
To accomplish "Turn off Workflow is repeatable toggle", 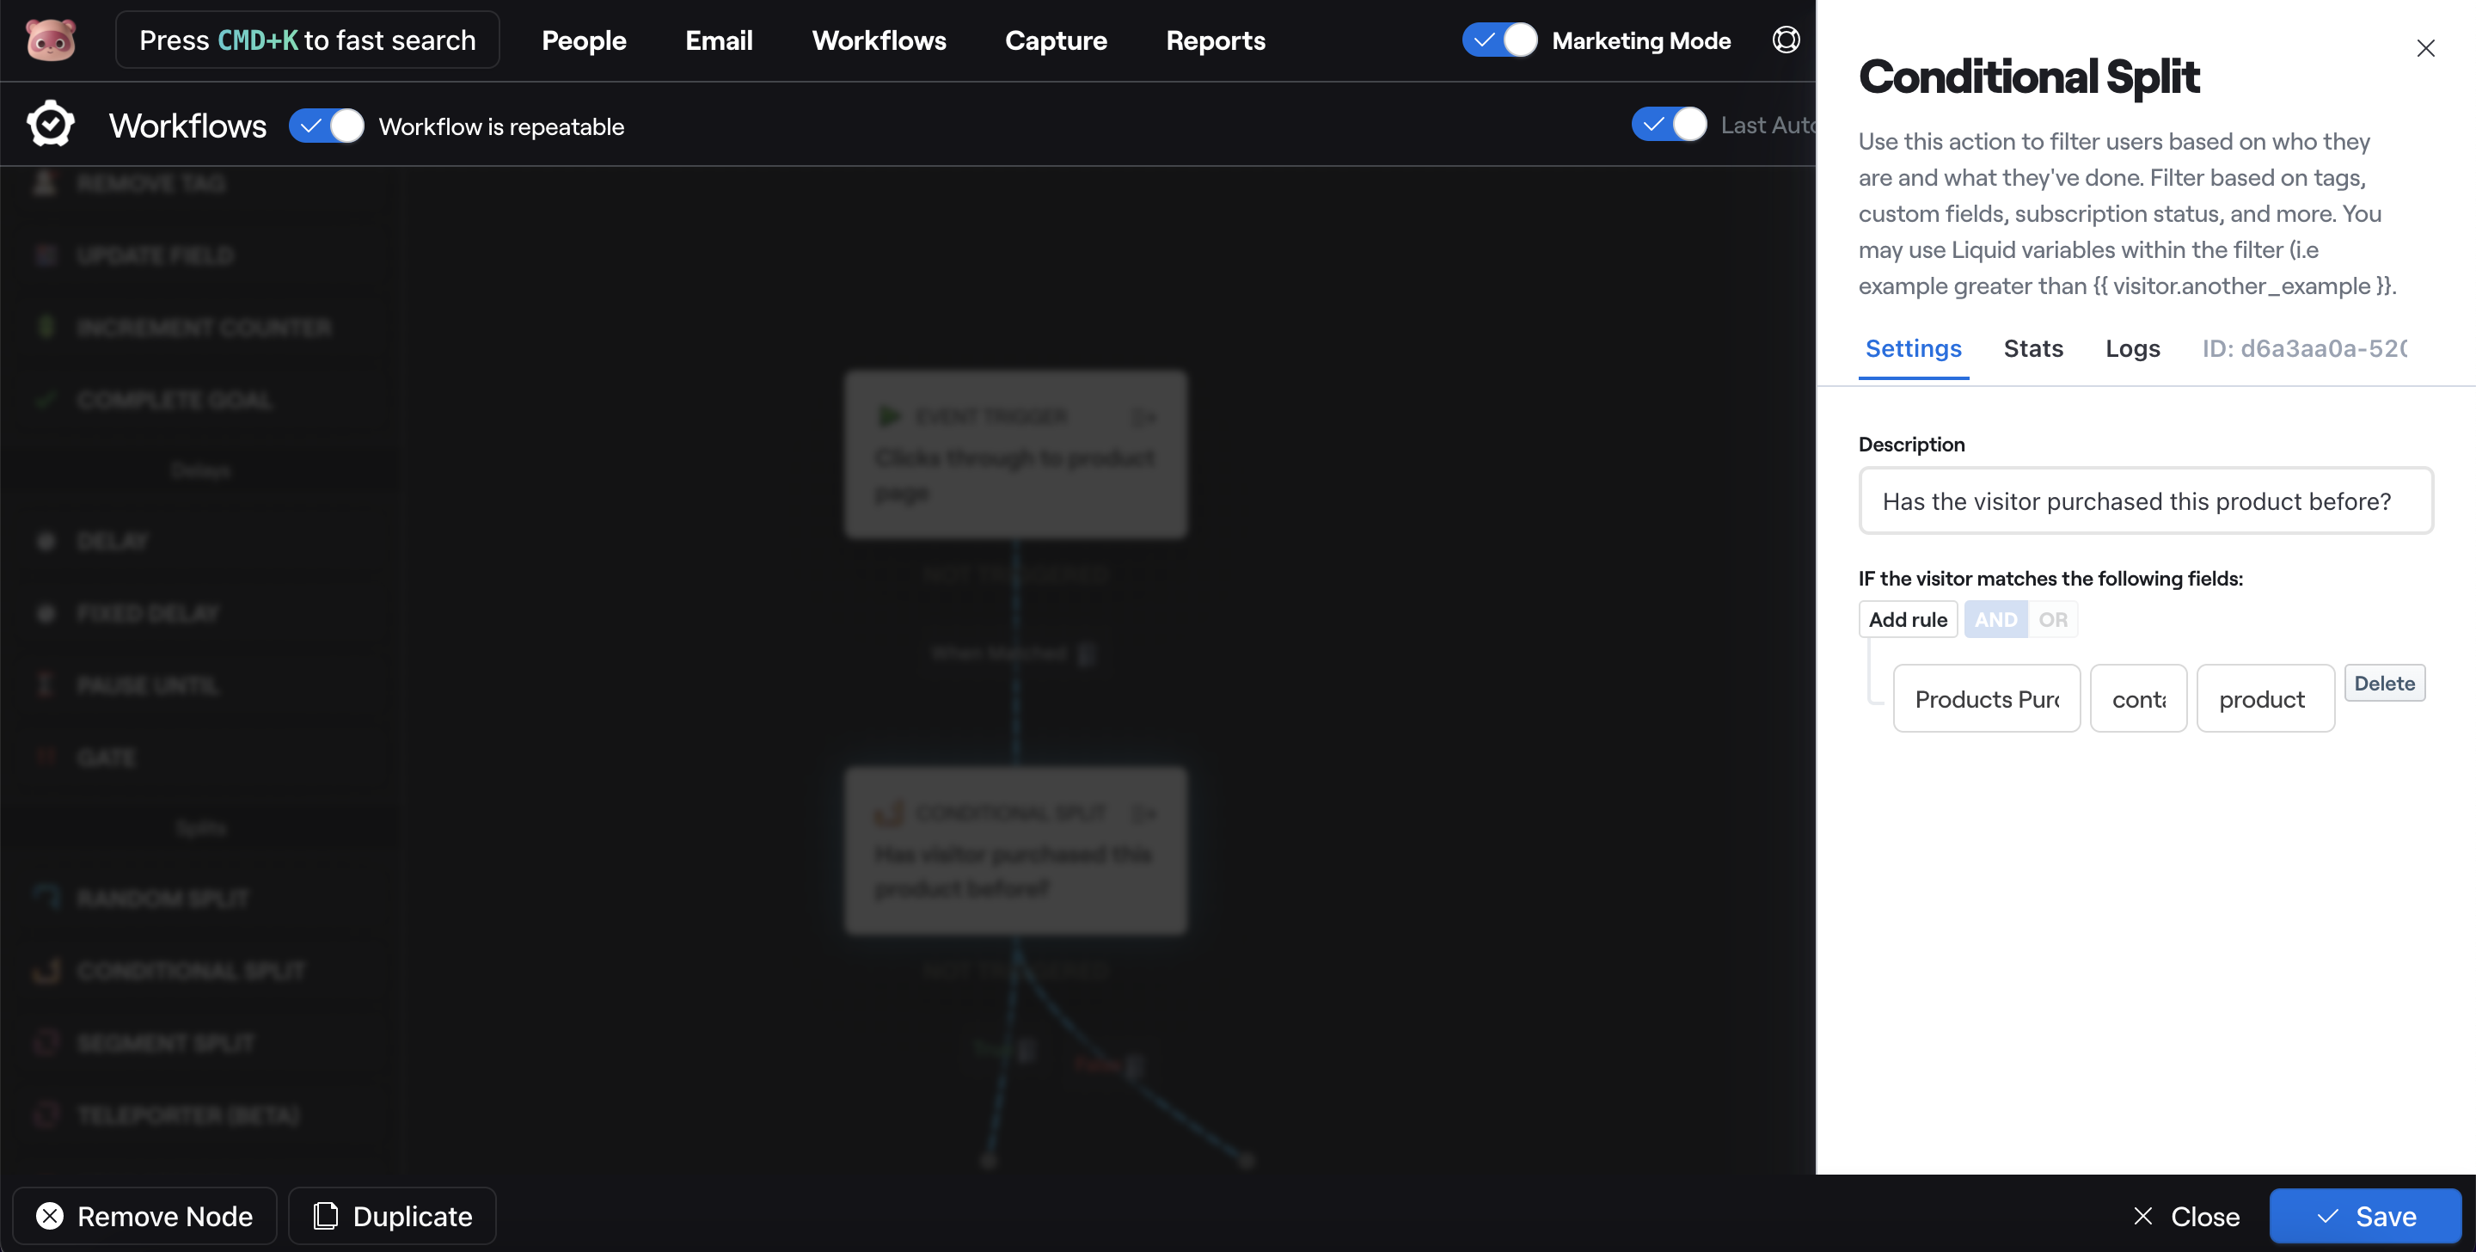I will pyautogui.click(x=327, y=126).
